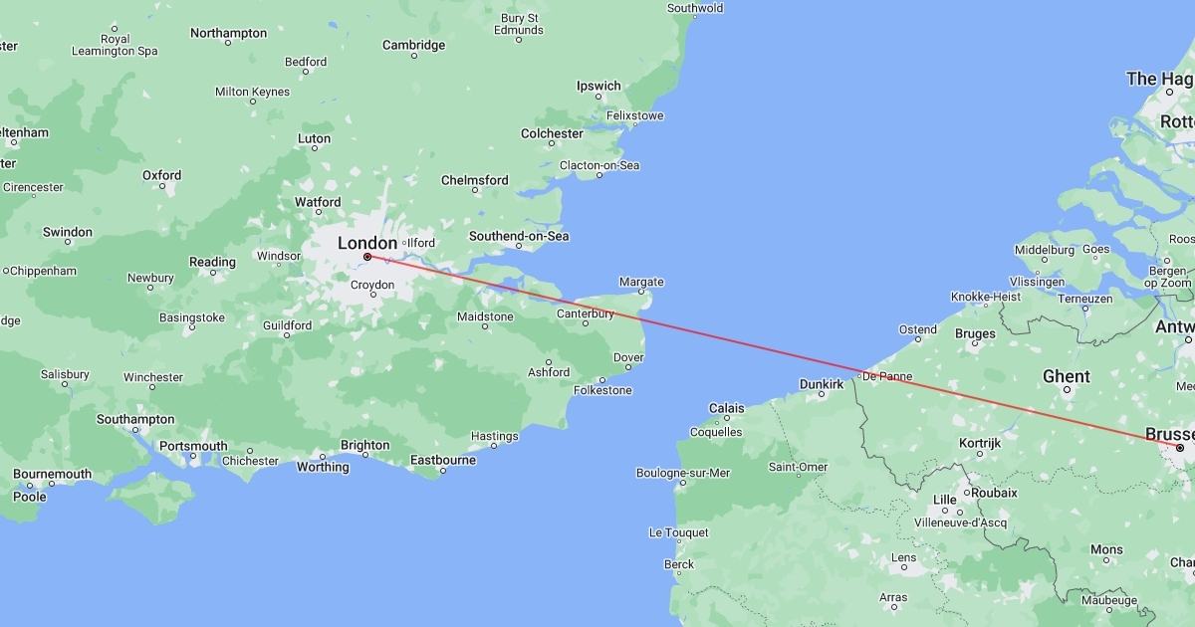Select the Calais town label
Screen dimensions: 1195x627
tap(726, 408)
